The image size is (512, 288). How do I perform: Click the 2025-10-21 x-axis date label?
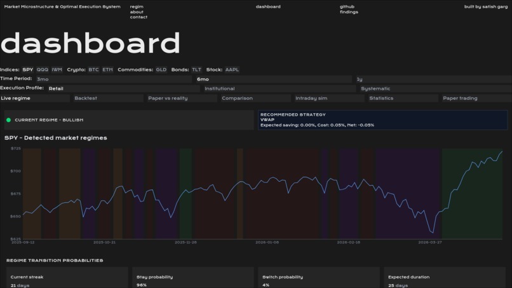[104, 242]
